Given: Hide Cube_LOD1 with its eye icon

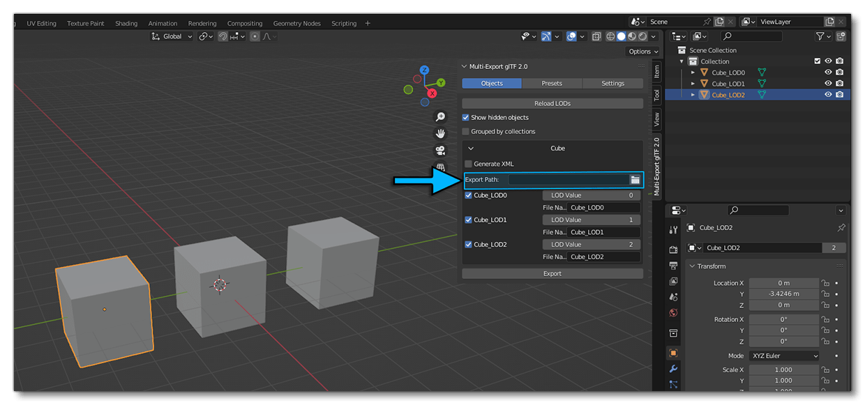Looking at the screenshot, I should point(828,84).
